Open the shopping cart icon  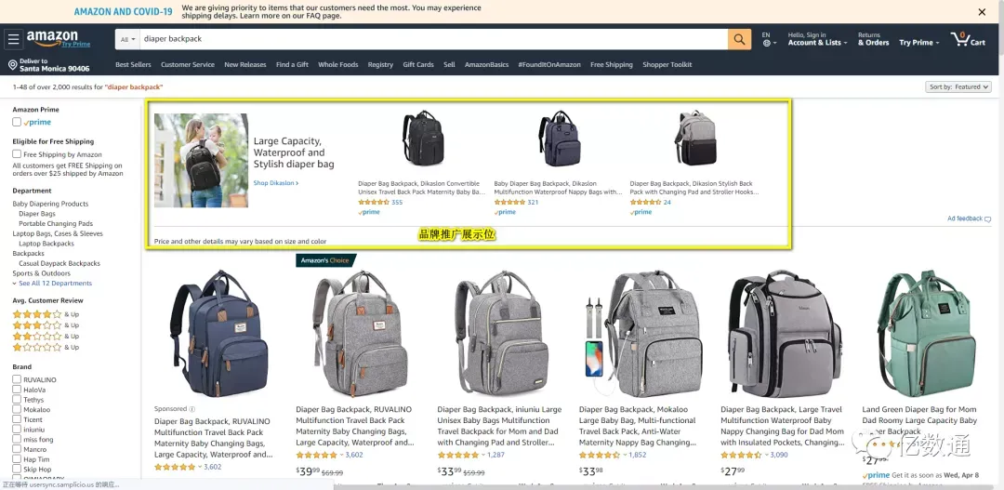tap(959, 39)
